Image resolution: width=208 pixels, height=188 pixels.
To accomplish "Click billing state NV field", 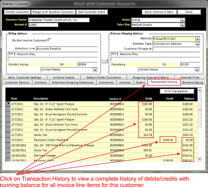I will (68, 64).
